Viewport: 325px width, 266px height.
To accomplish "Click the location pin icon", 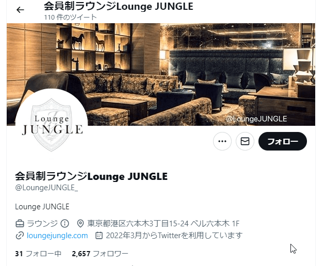I will [80, 224].
